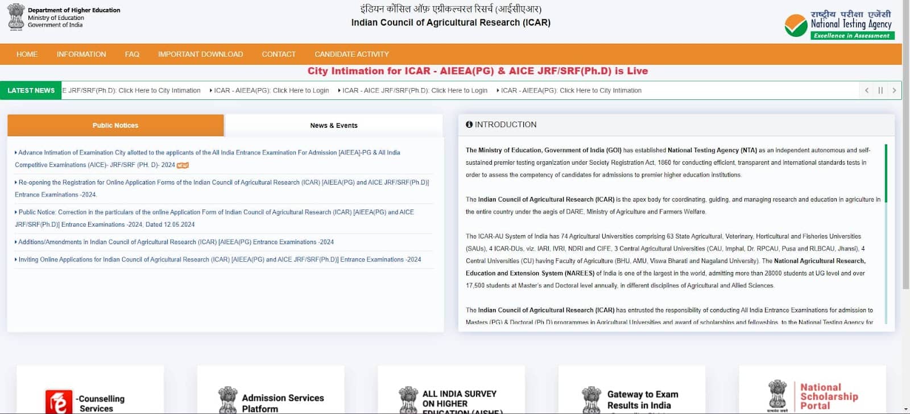Open Inviting Online Applications notice link
The image size is (910, 414).
(x=218, y=260)
